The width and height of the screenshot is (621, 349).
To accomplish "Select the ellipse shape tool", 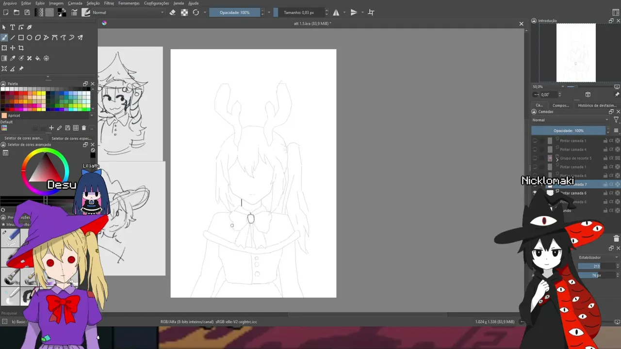I will pos(30,38).
